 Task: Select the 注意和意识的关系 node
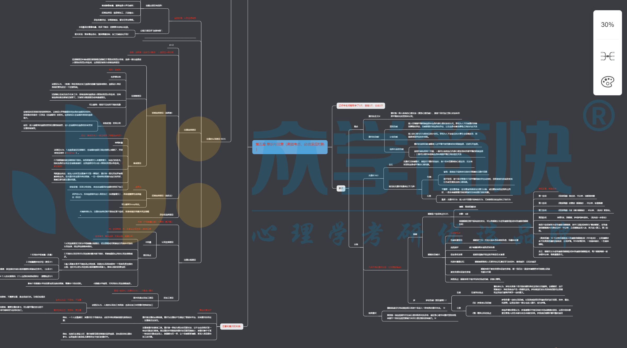tap(232, 326)
